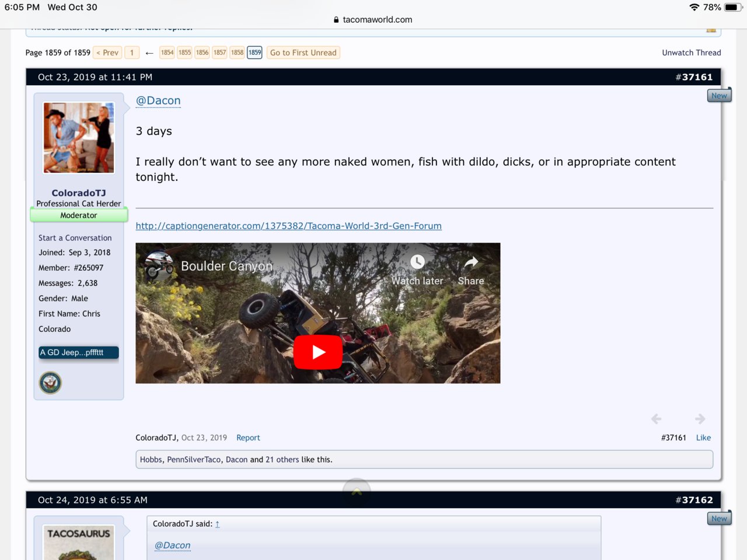The width and height of the screenshot is (747, 560).
Task: Go to page 1854
Action: 167,52
